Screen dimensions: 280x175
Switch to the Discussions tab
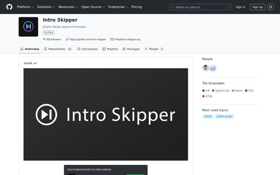coord(87,49)
